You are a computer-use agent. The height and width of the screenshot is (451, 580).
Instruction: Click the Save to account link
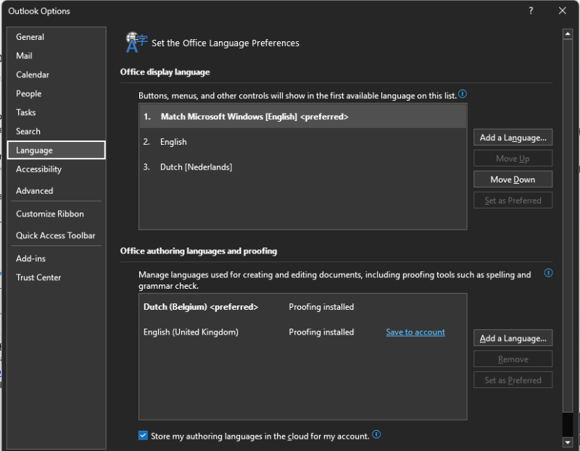point(415,332)
